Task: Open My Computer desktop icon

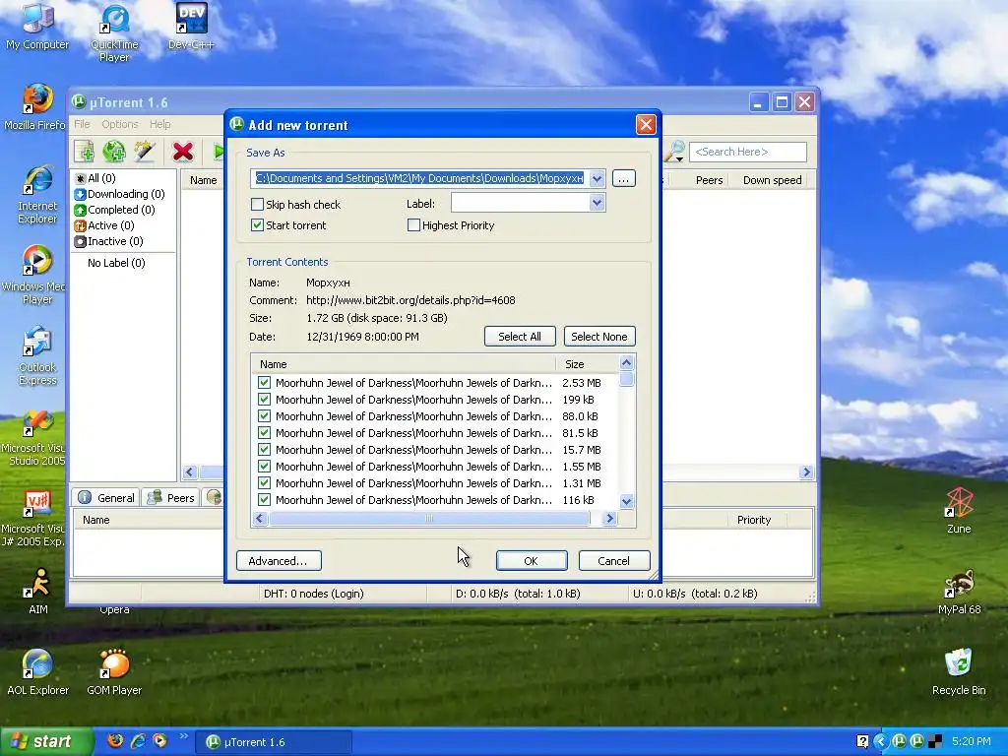Action: [37, 27]
